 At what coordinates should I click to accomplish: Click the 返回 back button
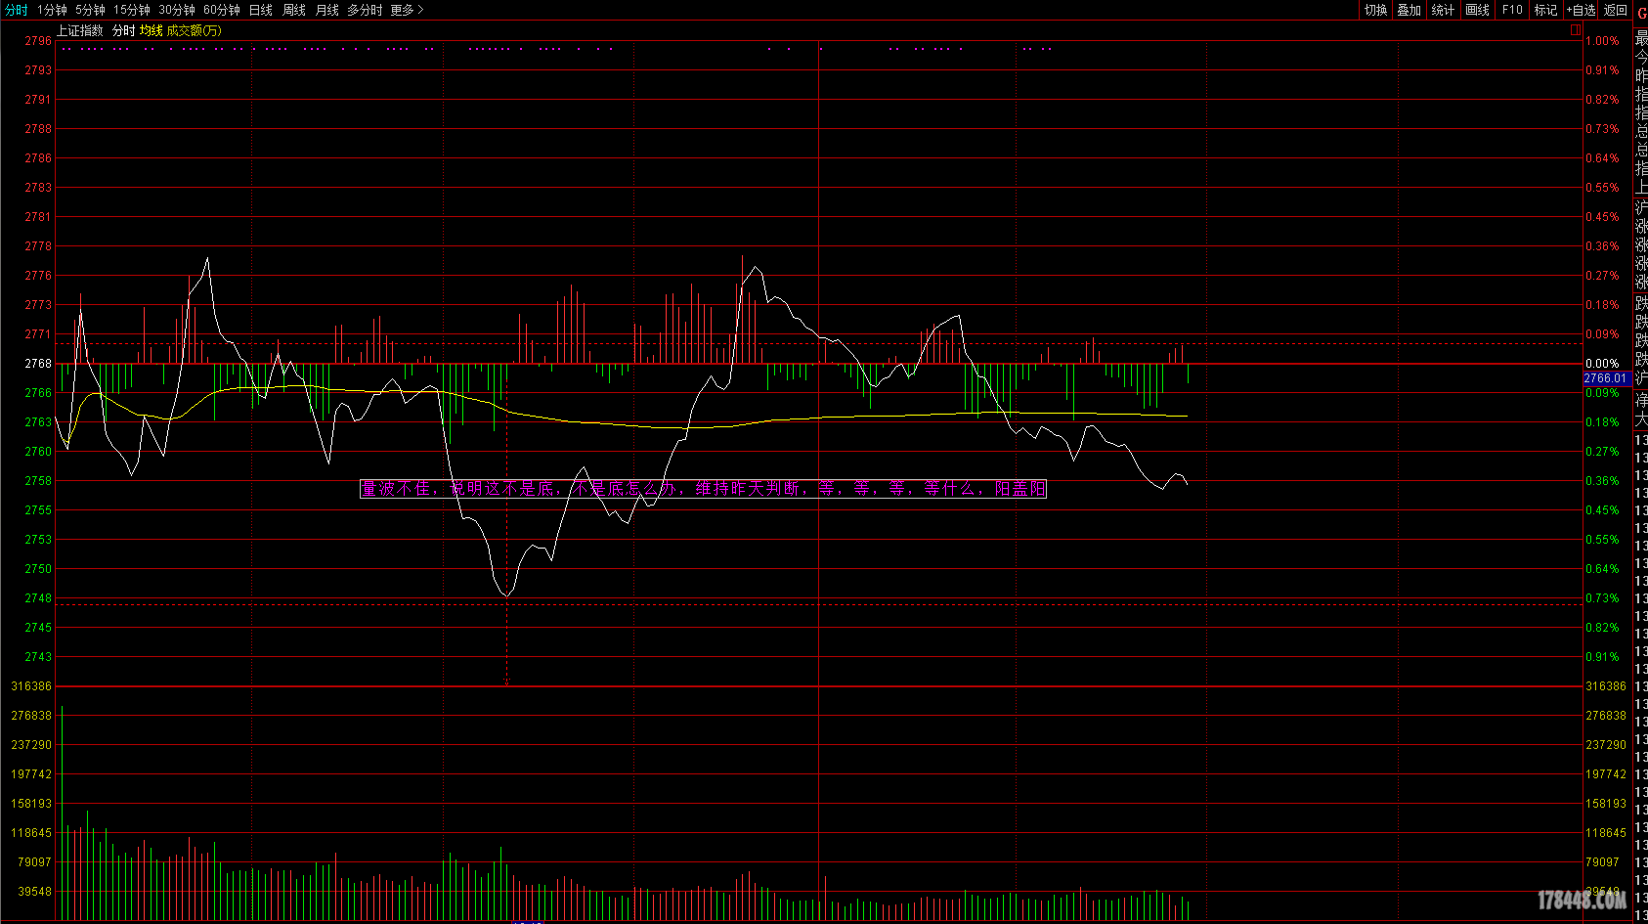pos(1616,10)
